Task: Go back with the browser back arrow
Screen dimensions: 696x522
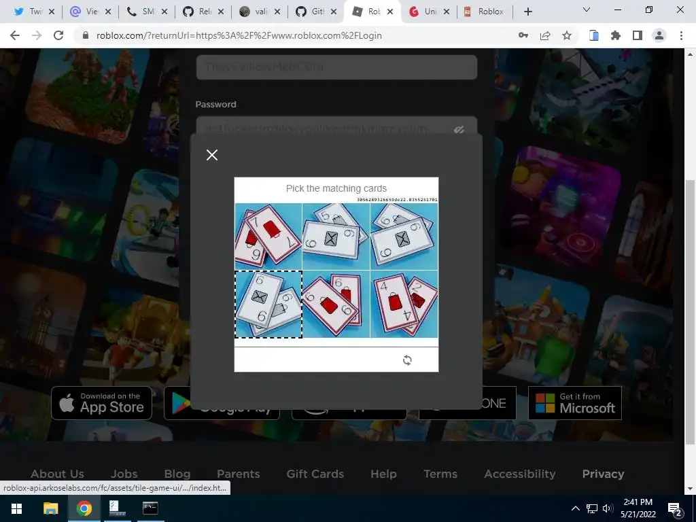Action: coord(15,35)
